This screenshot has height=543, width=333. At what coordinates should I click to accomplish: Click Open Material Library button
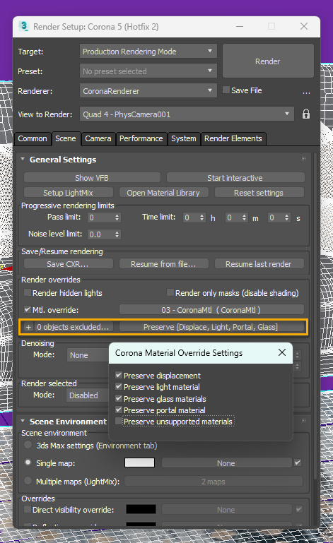tap(163, 193)
